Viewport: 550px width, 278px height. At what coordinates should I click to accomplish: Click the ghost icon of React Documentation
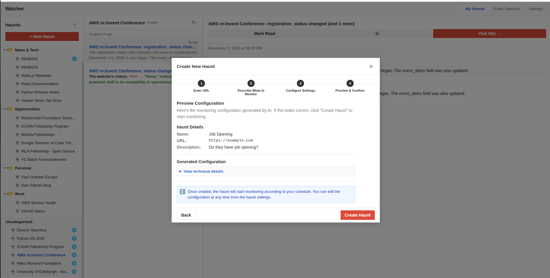[18, 84]
